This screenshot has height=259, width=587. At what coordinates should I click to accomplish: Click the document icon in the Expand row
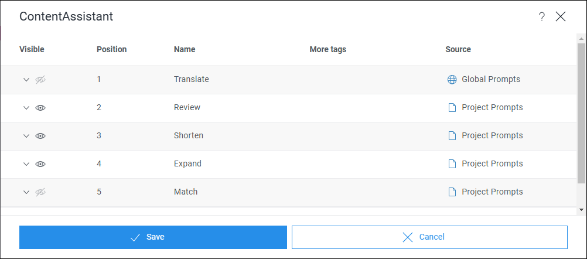[452, 164]
